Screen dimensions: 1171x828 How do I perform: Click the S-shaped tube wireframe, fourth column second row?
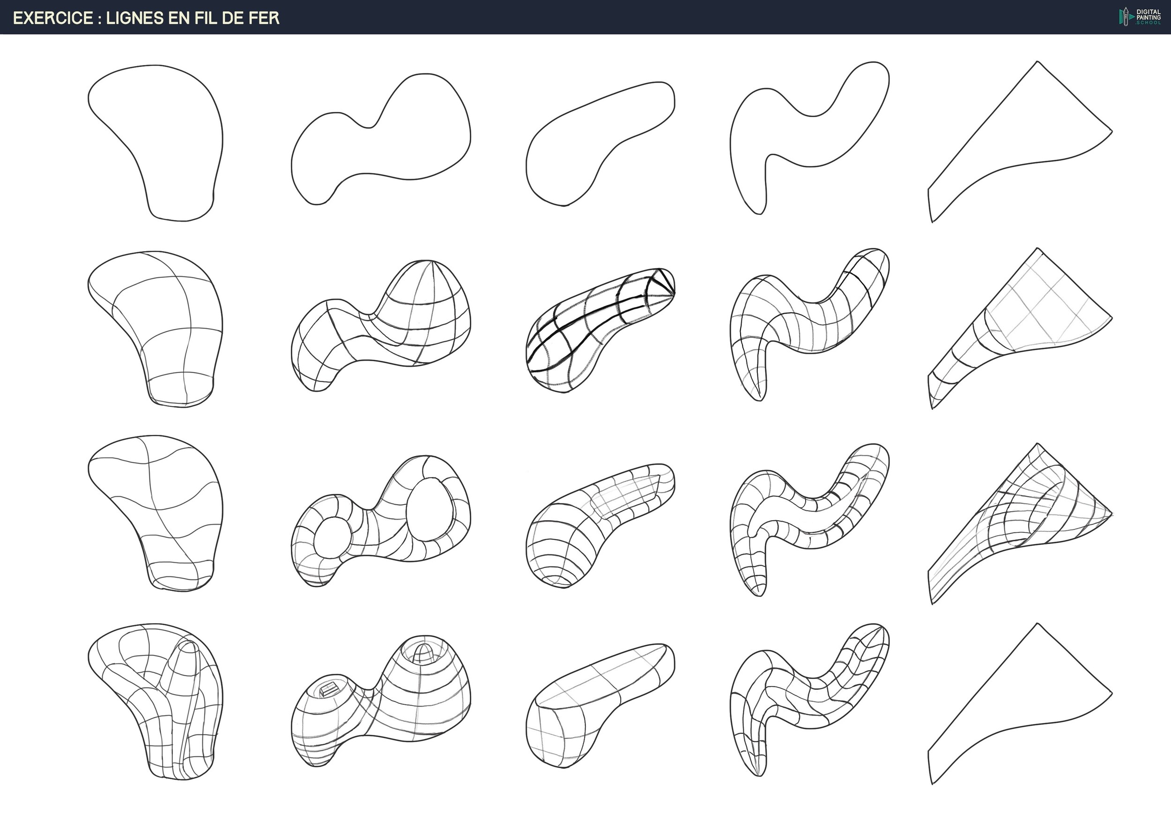pyautogui.click(x=810, y=324)
